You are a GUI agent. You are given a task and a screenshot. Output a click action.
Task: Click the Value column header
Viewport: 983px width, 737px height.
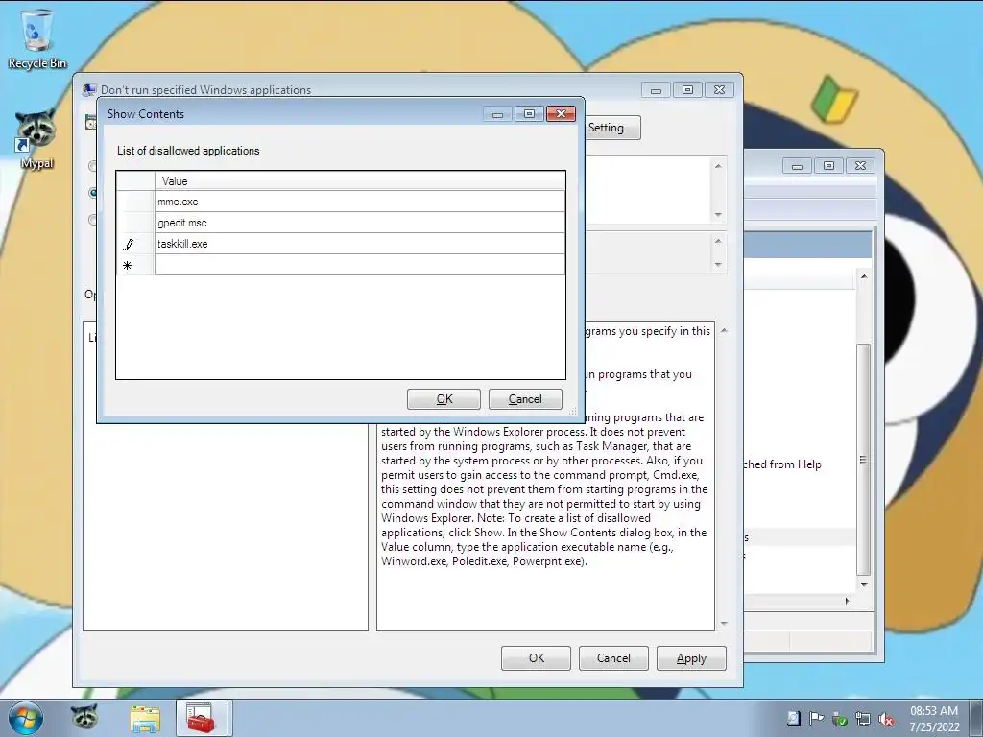360,181
